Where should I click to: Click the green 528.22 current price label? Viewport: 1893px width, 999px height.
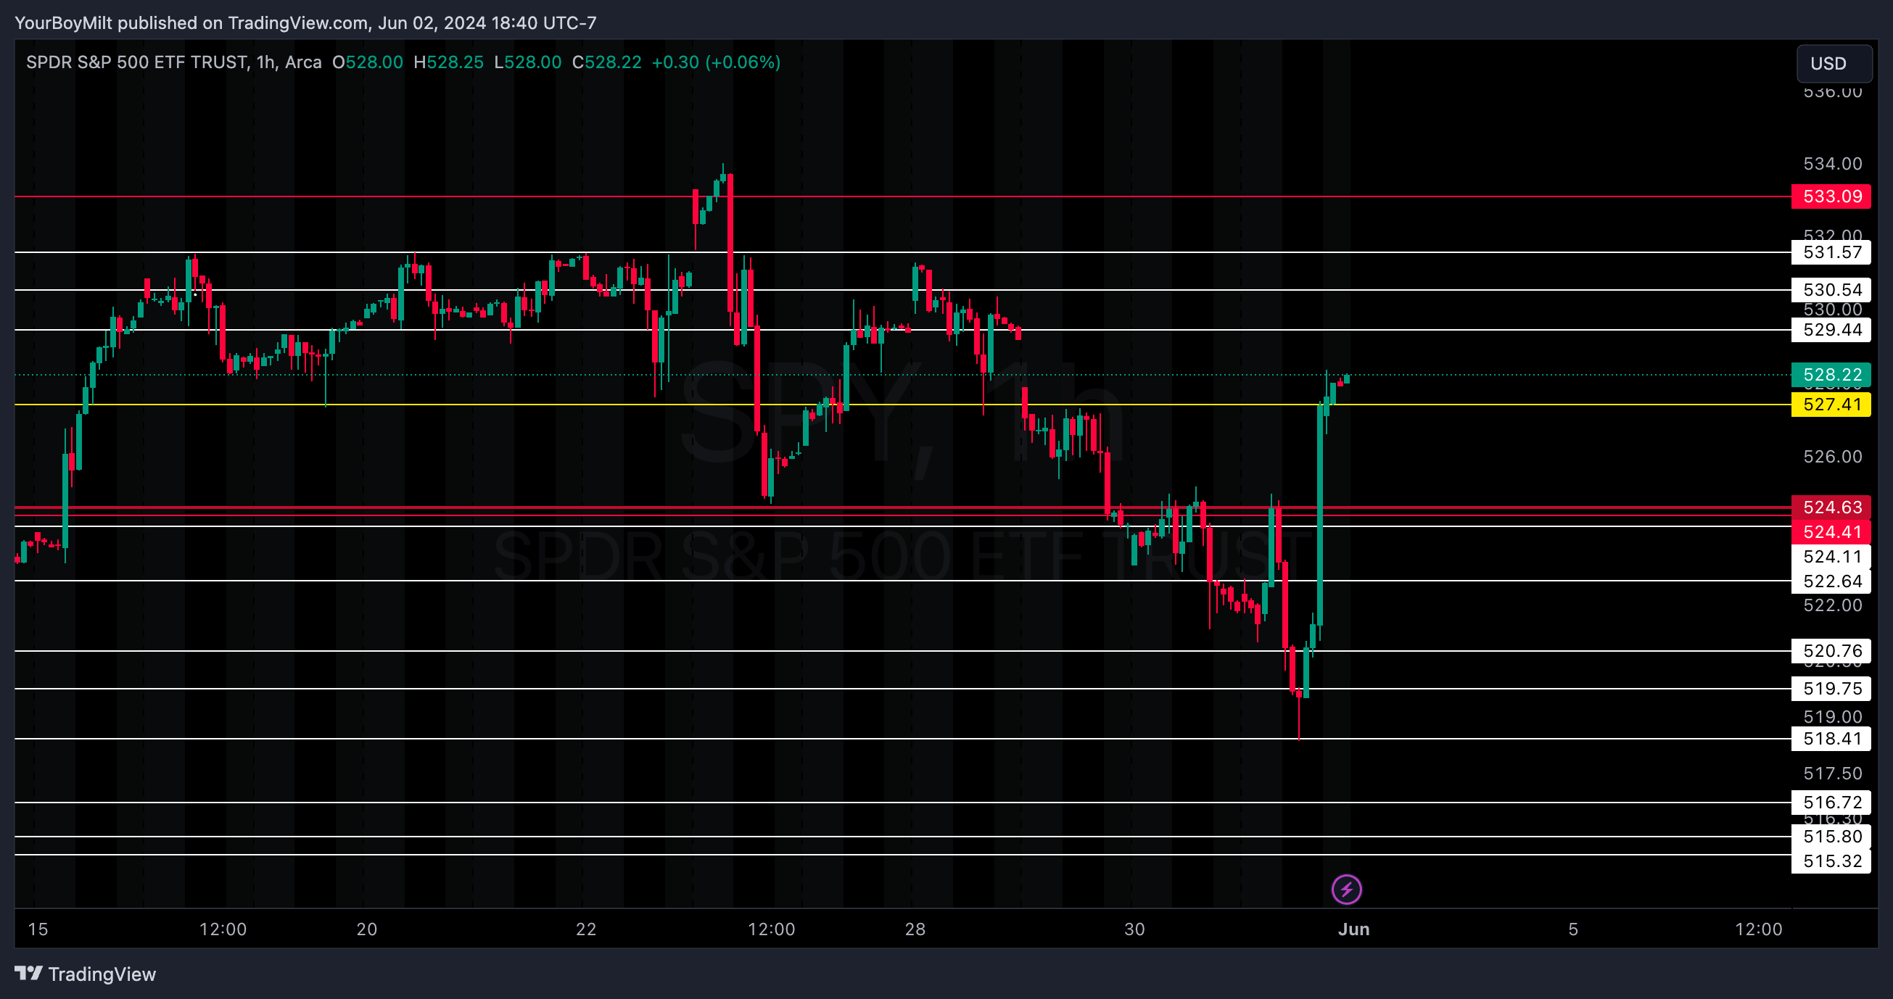[1831, 375]
